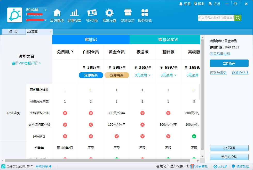Click the horizontal scrollbar left arrow
This screenshot has height=170, width=253.
click(3, 160)
